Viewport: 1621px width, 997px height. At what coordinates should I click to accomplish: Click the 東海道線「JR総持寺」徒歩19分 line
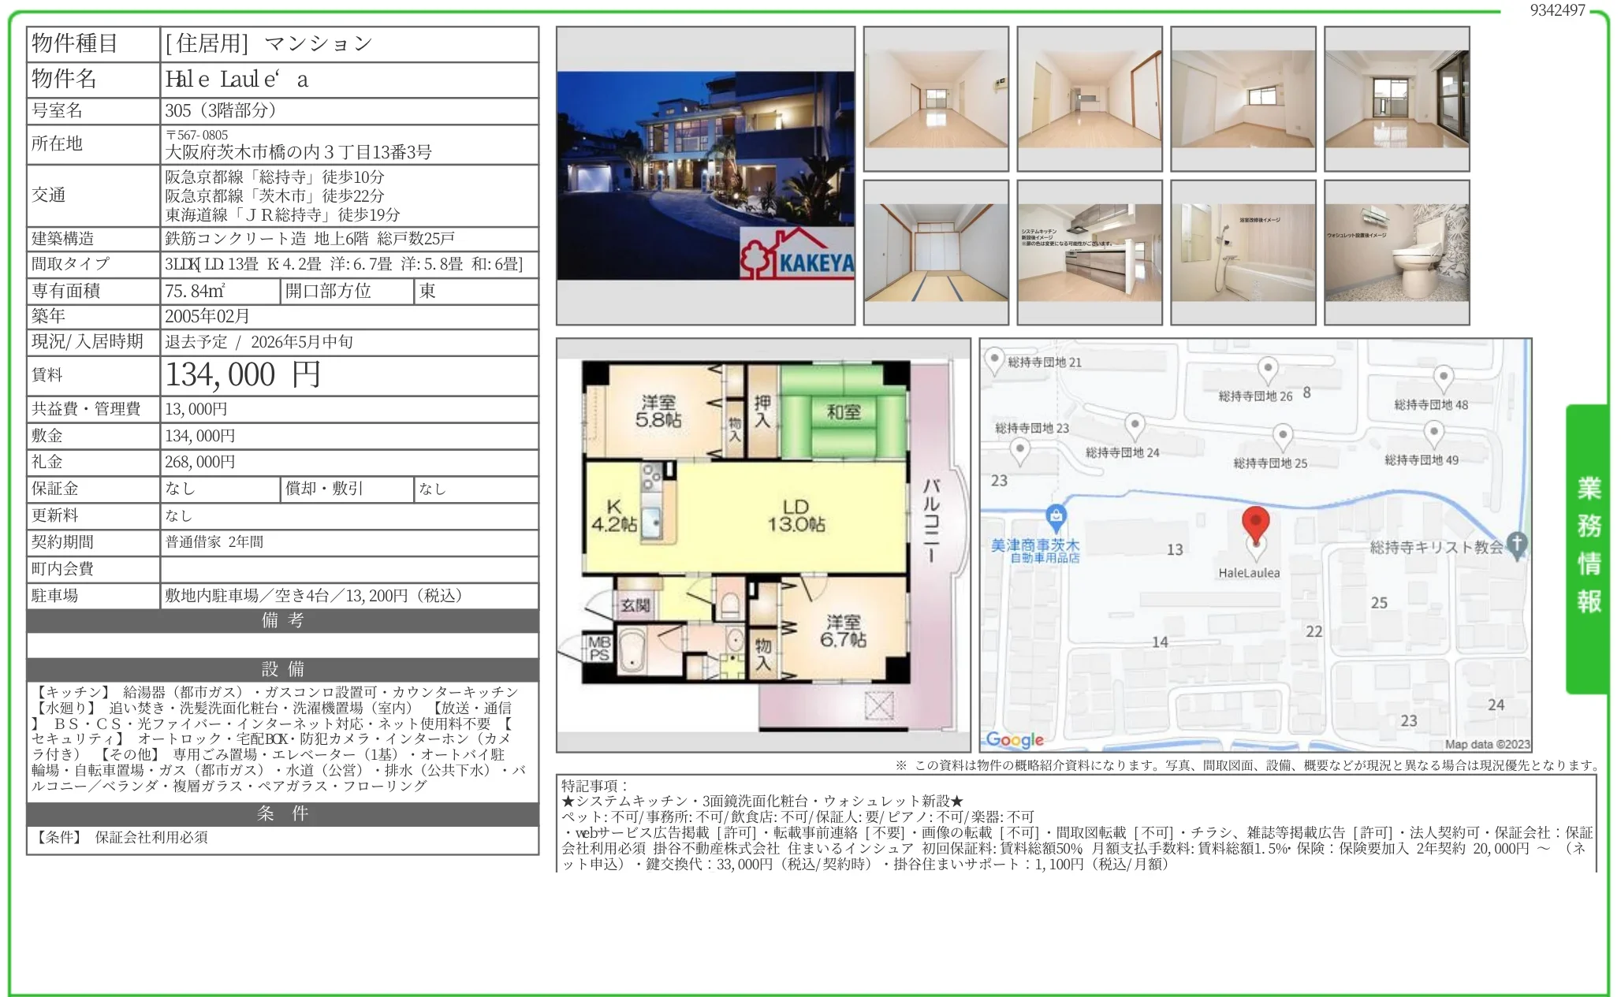(282, 214)
